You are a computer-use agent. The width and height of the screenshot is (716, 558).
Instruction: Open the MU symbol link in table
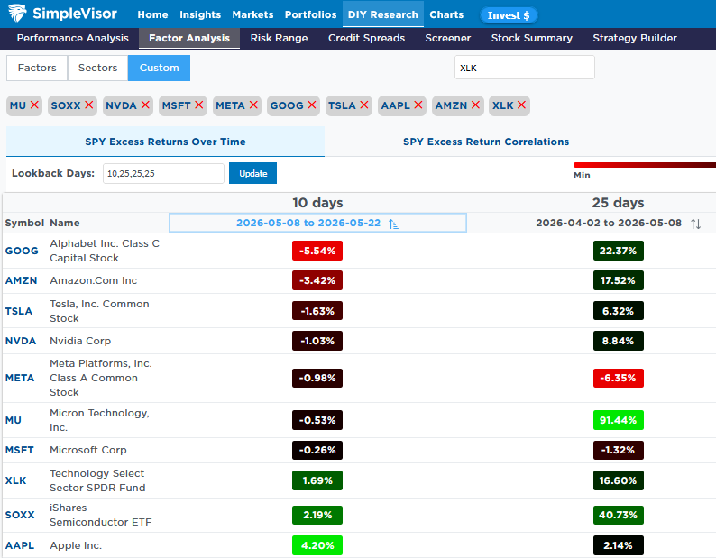point(14,420)
